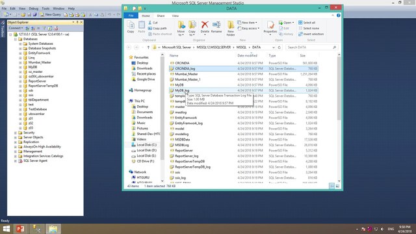
Task: Click the file list vertical scrollbar
Action: (339, 88)
